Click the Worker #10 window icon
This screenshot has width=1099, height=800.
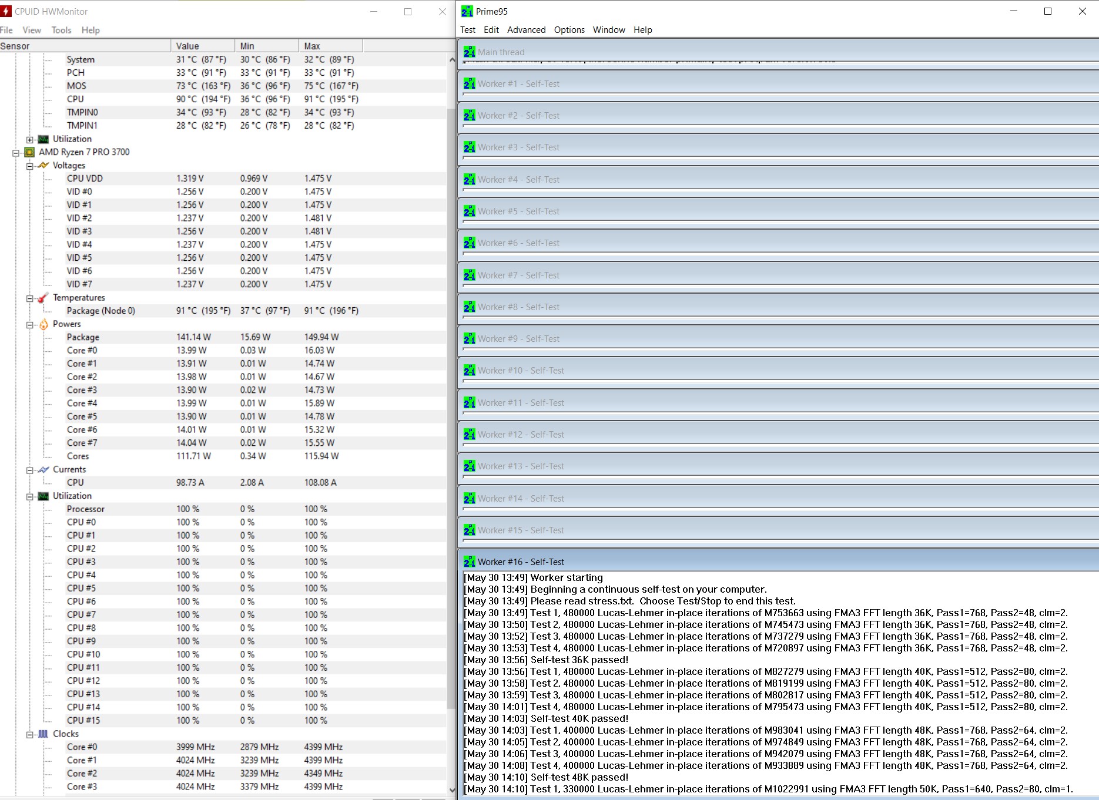[x=469, y=370]
